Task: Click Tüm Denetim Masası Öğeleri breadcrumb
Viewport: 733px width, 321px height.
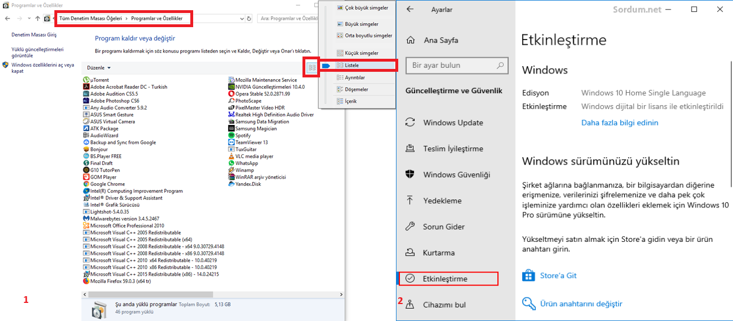Action: pyautogui.click(x=91, y=19)
